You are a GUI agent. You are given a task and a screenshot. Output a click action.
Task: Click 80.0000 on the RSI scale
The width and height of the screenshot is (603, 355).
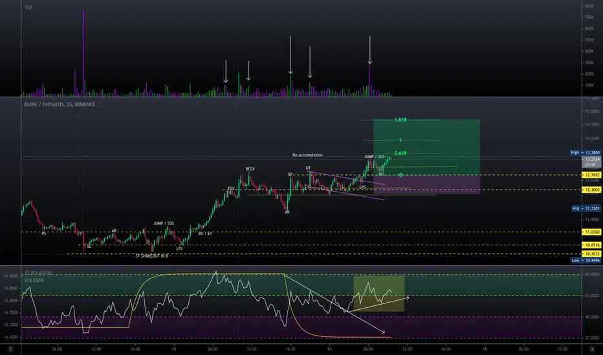[592, 274]
